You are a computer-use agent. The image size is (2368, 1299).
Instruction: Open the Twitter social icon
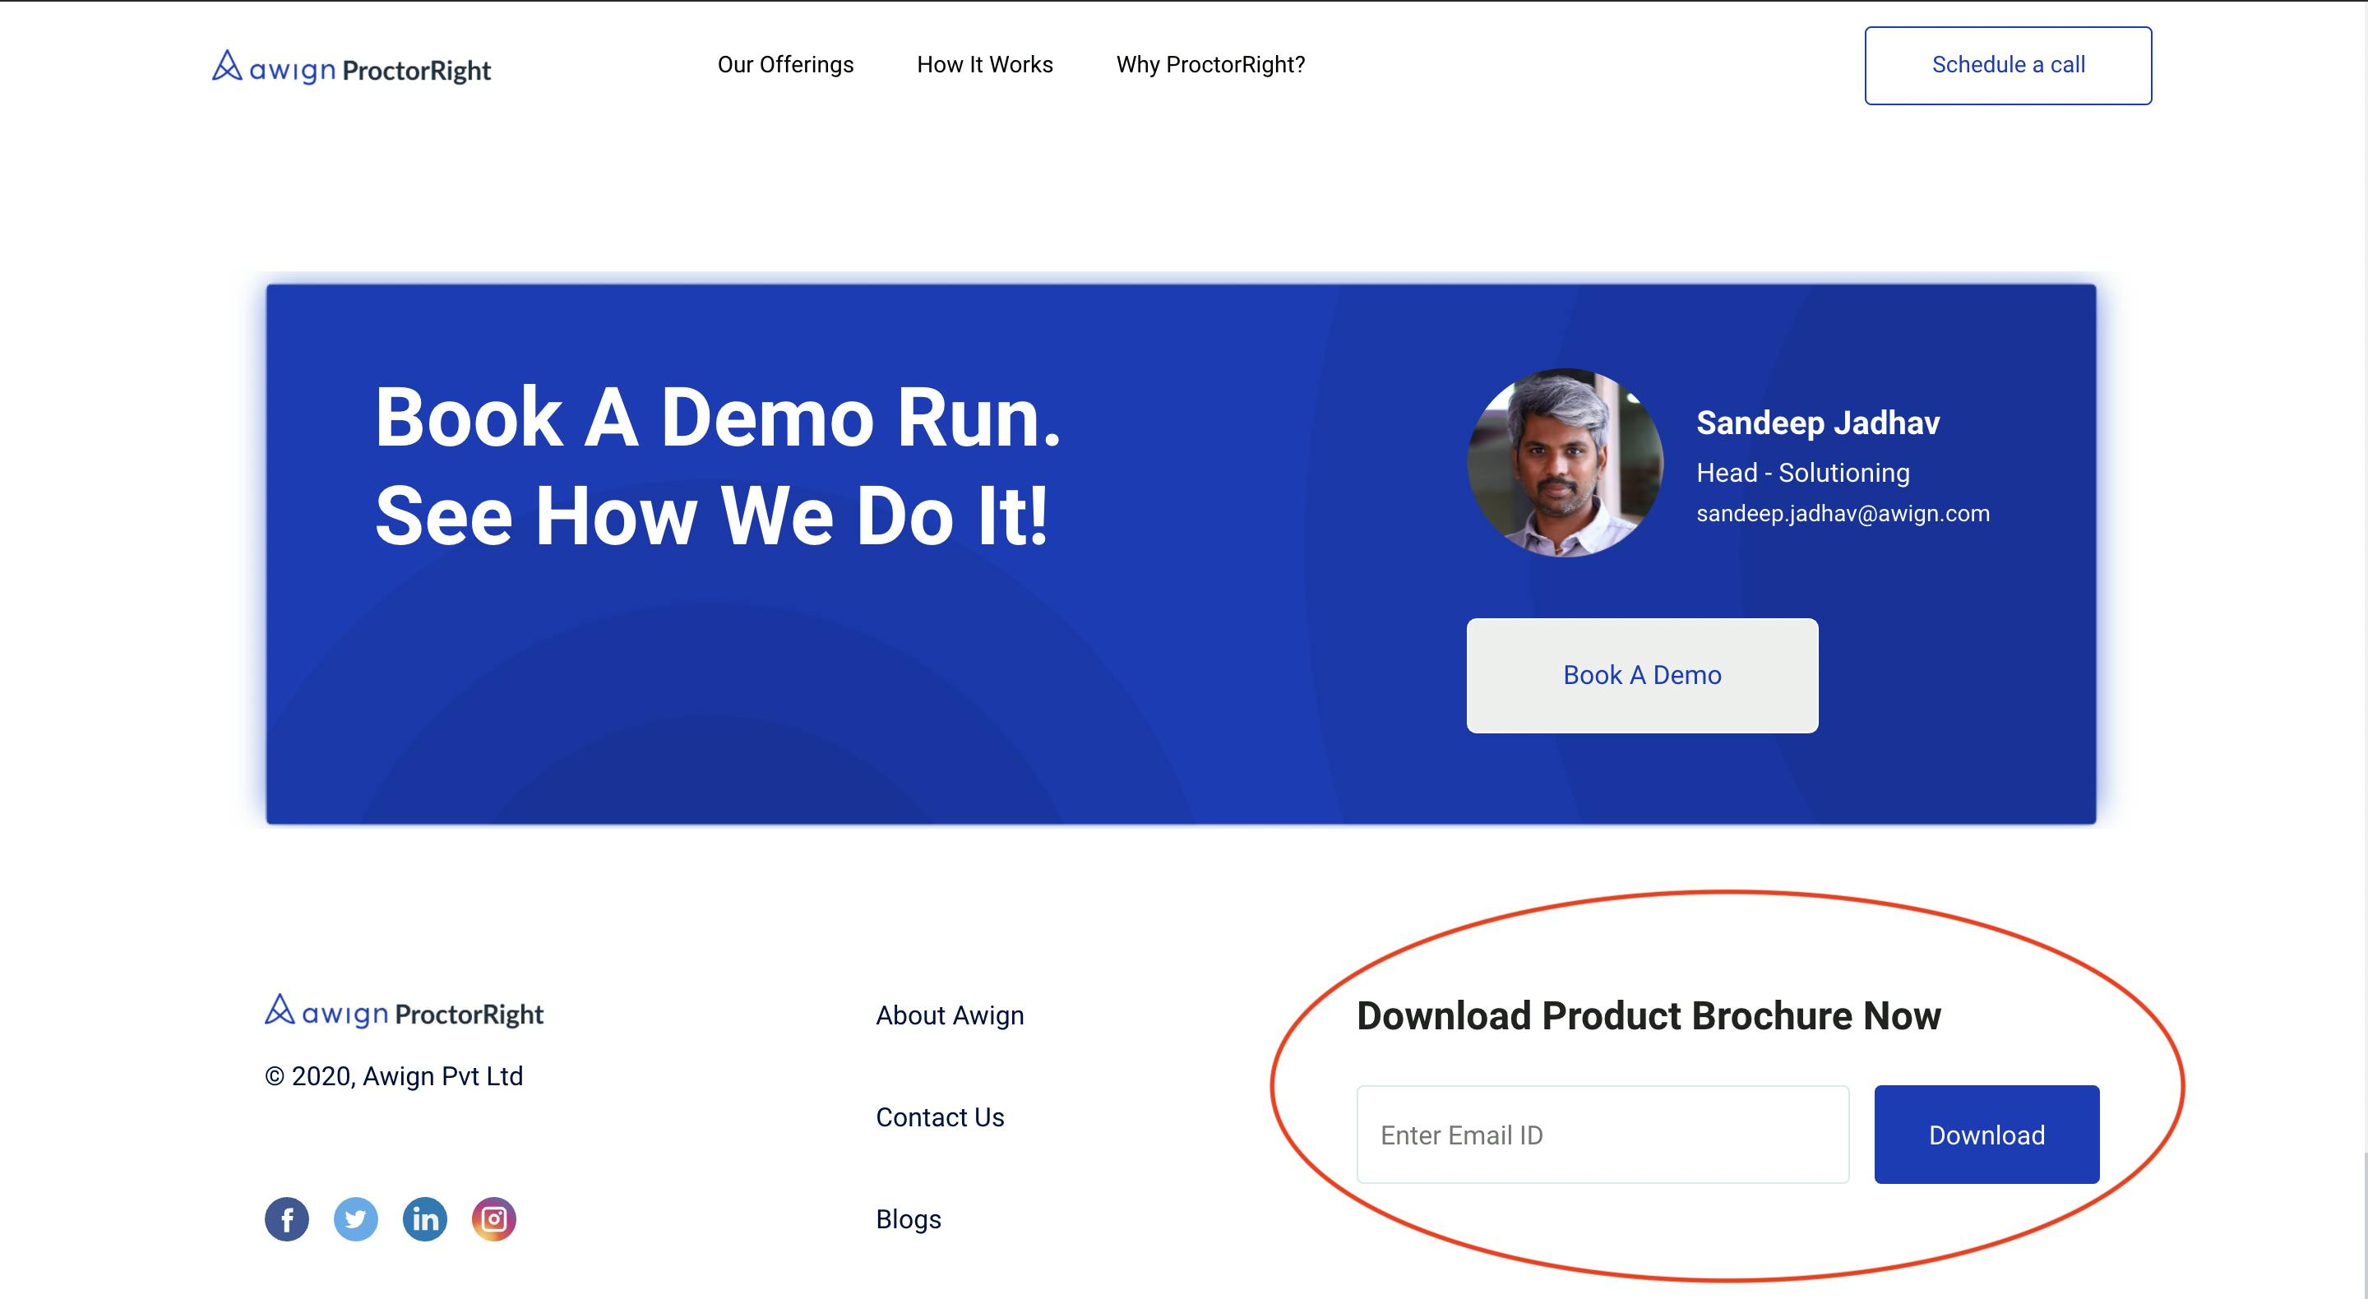pos(356,1219)
